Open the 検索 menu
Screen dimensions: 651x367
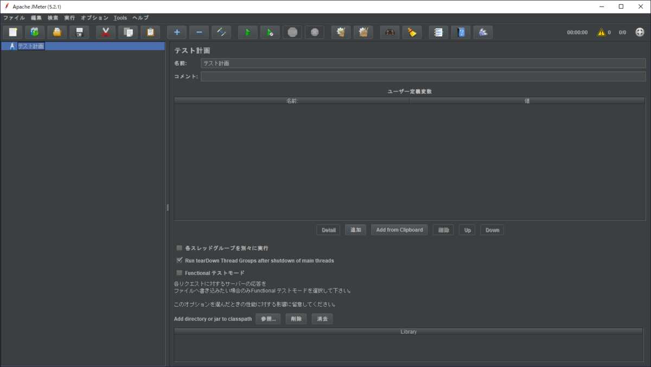53,18
